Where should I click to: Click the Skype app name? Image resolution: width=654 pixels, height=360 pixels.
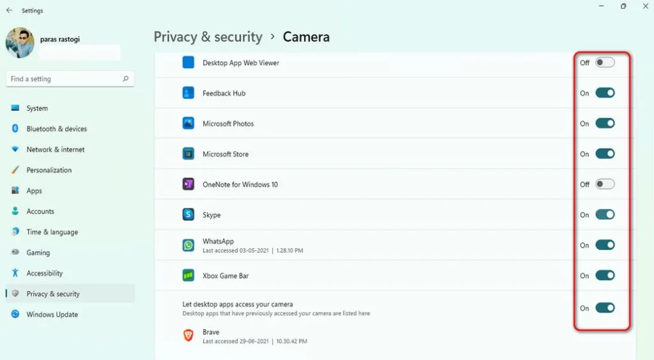(211, 215)
